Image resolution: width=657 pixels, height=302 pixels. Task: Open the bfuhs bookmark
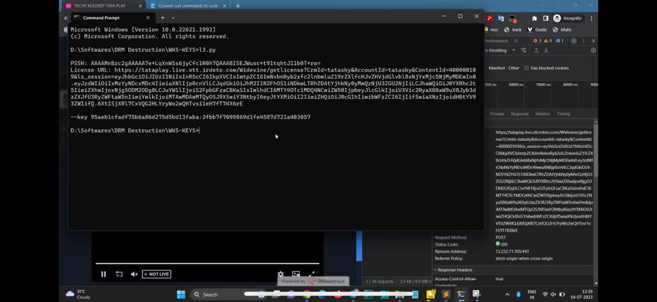click(x=562, y=29)
